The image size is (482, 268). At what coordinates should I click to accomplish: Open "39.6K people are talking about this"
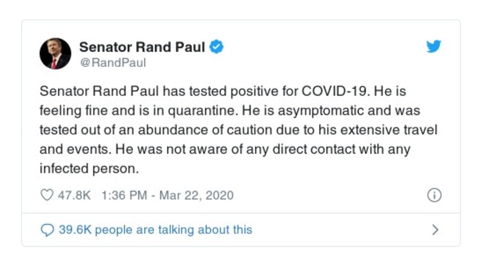155,229
